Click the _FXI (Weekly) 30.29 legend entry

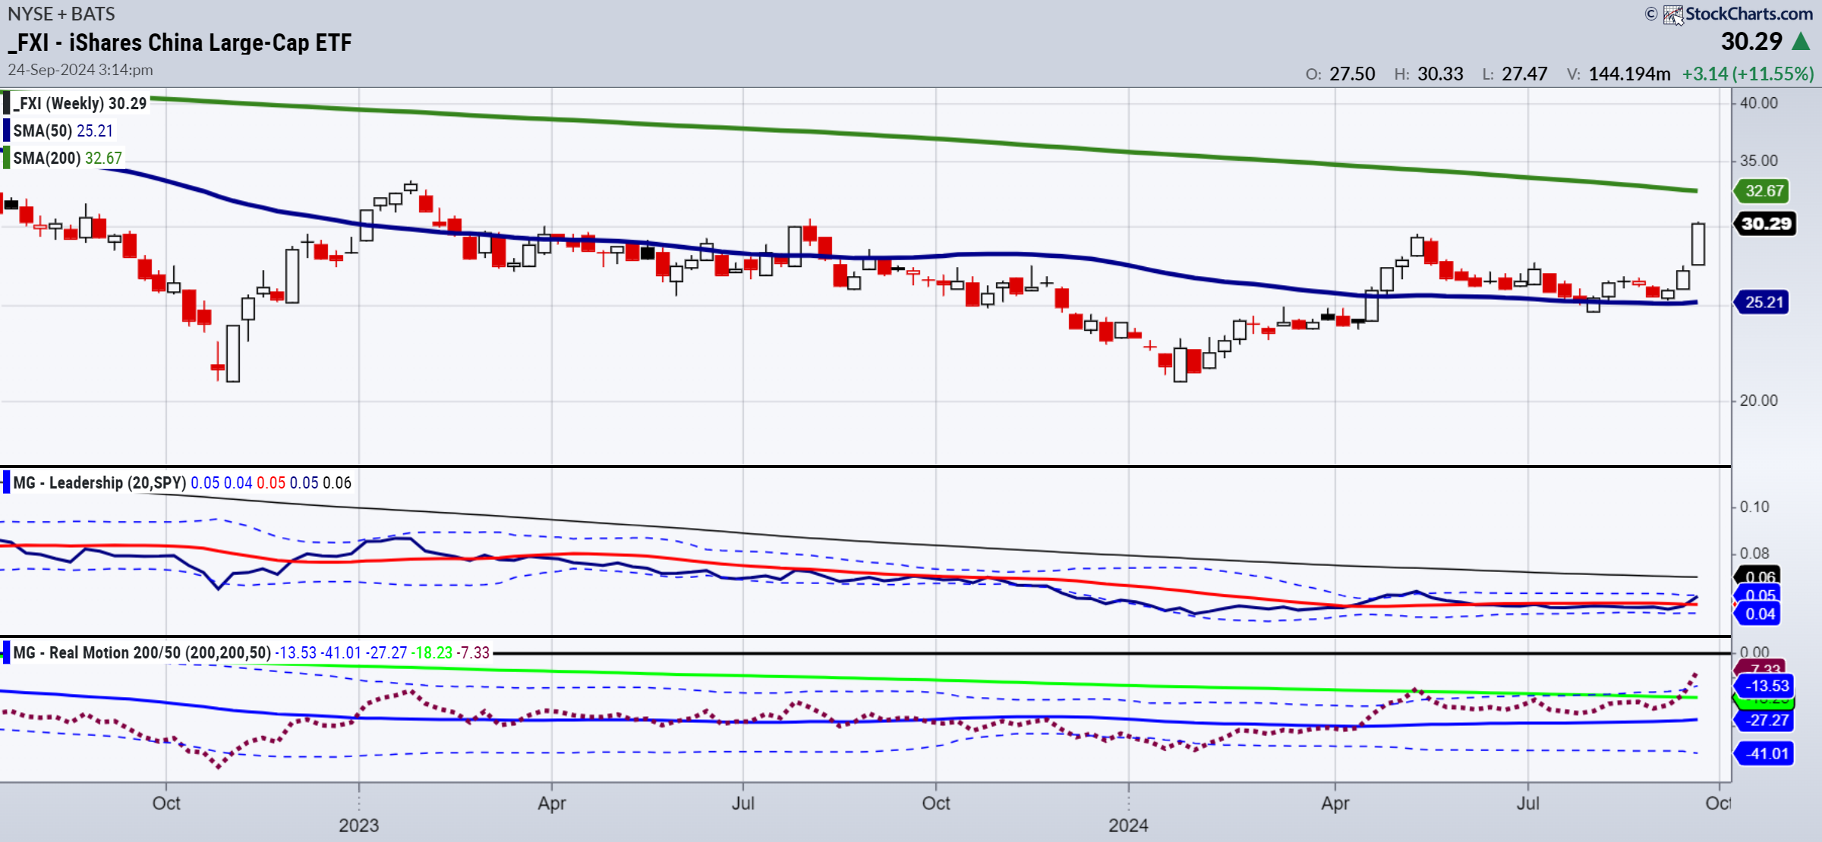pyautogui.click(x=80, y=103)
